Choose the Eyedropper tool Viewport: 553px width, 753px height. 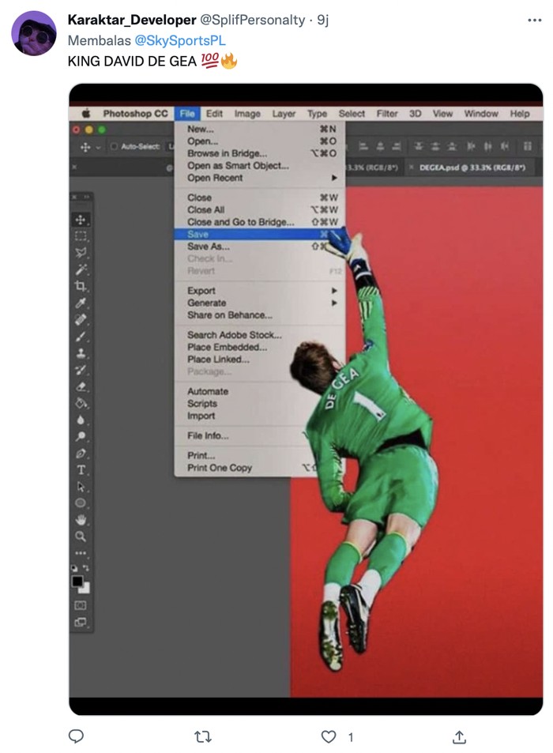pyautogui.click(x=81, y=303)
